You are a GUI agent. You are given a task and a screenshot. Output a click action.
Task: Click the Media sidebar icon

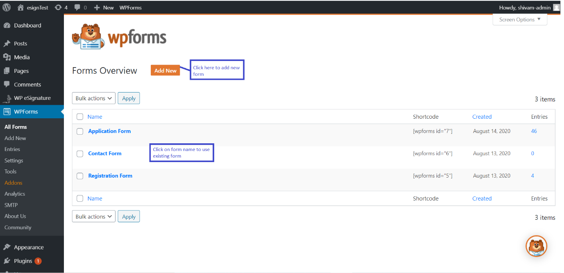pos(7,57)
